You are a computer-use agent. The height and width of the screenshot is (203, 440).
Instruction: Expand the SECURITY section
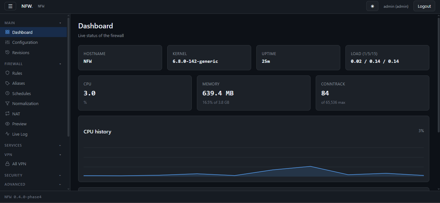coord(33,175)
